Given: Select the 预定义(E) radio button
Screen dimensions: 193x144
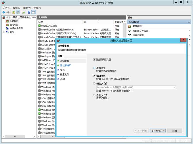Looking at the screenshot, I should [x=94, y=84].
